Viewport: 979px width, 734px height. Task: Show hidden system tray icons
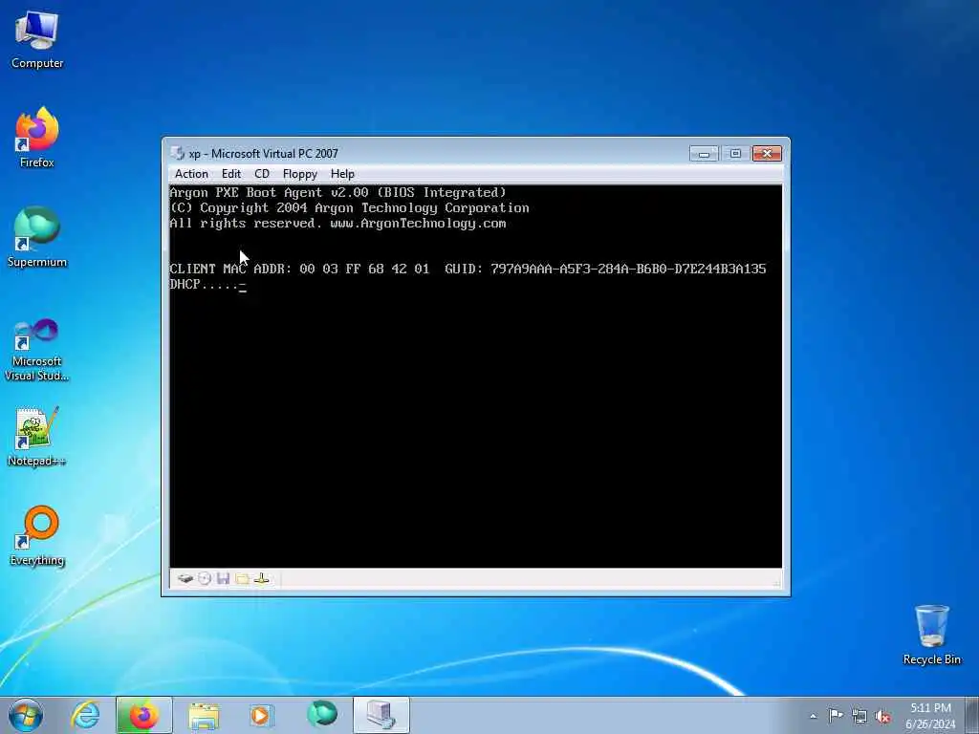pos(813,716)
